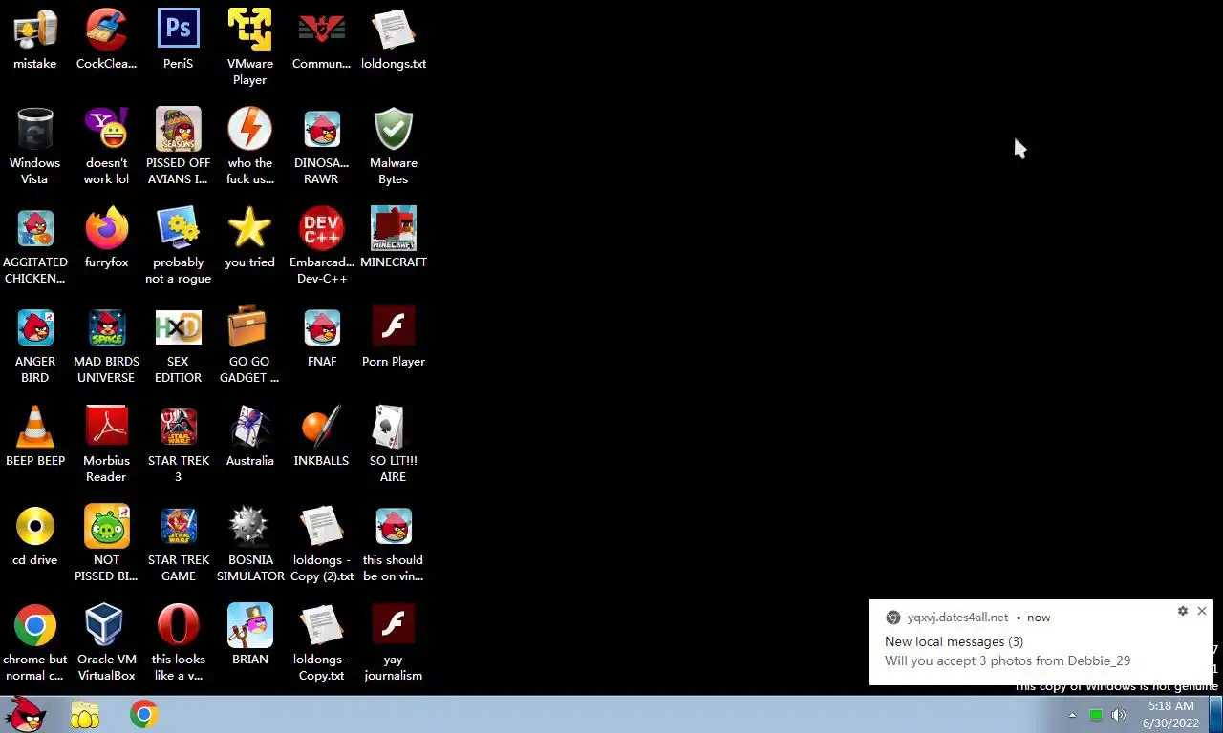Screen dimensions: 1223x733
Task: Click 'Will you accept 3 photos' text
Action: pos(1008,660)
